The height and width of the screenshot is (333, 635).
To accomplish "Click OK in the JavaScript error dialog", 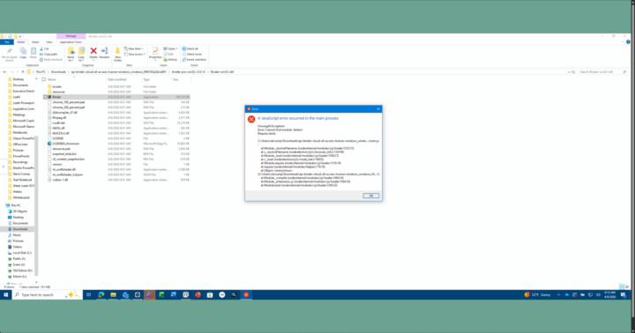I will pos(370,196).
